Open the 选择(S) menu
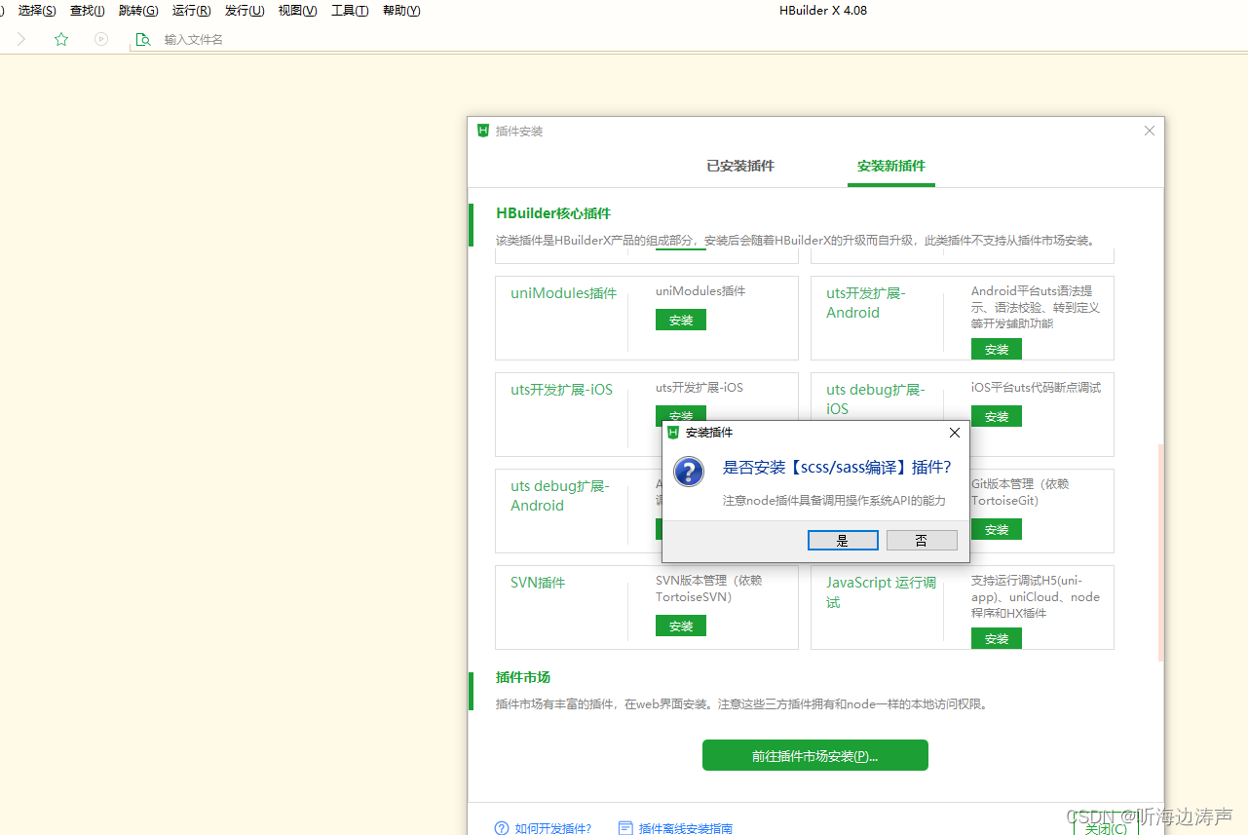This screenshot has height=835, width=1248. pos(37,11)
